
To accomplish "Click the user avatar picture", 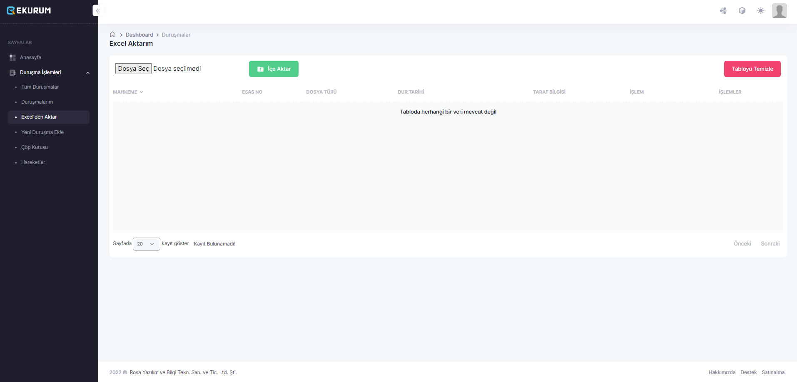I will (779, 11).
